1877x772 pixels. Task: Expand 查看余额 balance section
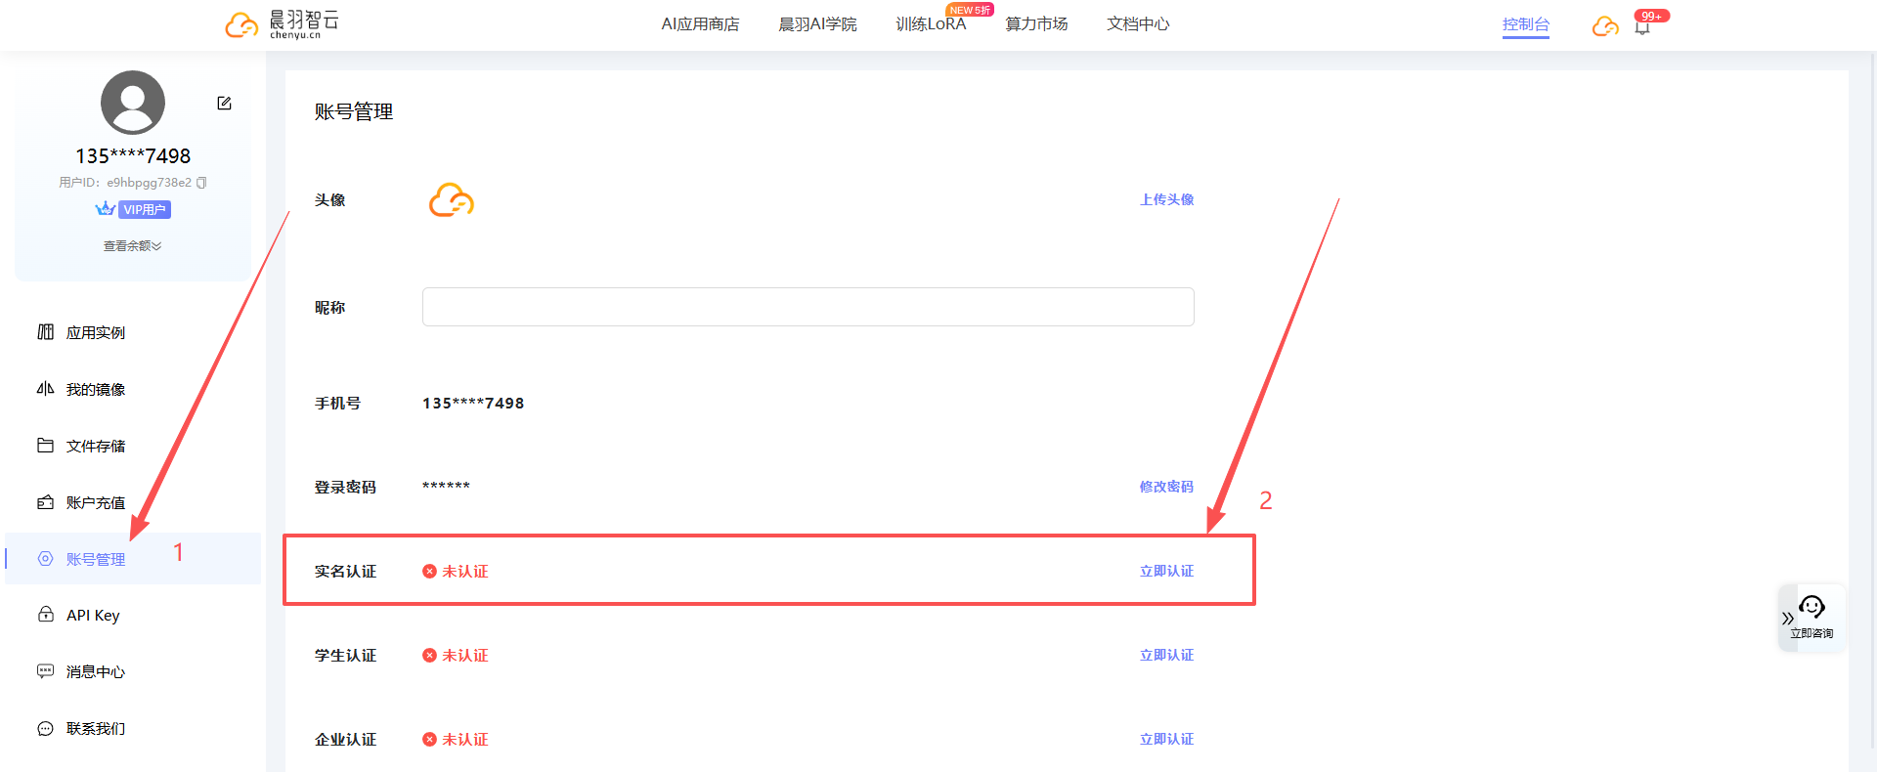pos(132,246)
